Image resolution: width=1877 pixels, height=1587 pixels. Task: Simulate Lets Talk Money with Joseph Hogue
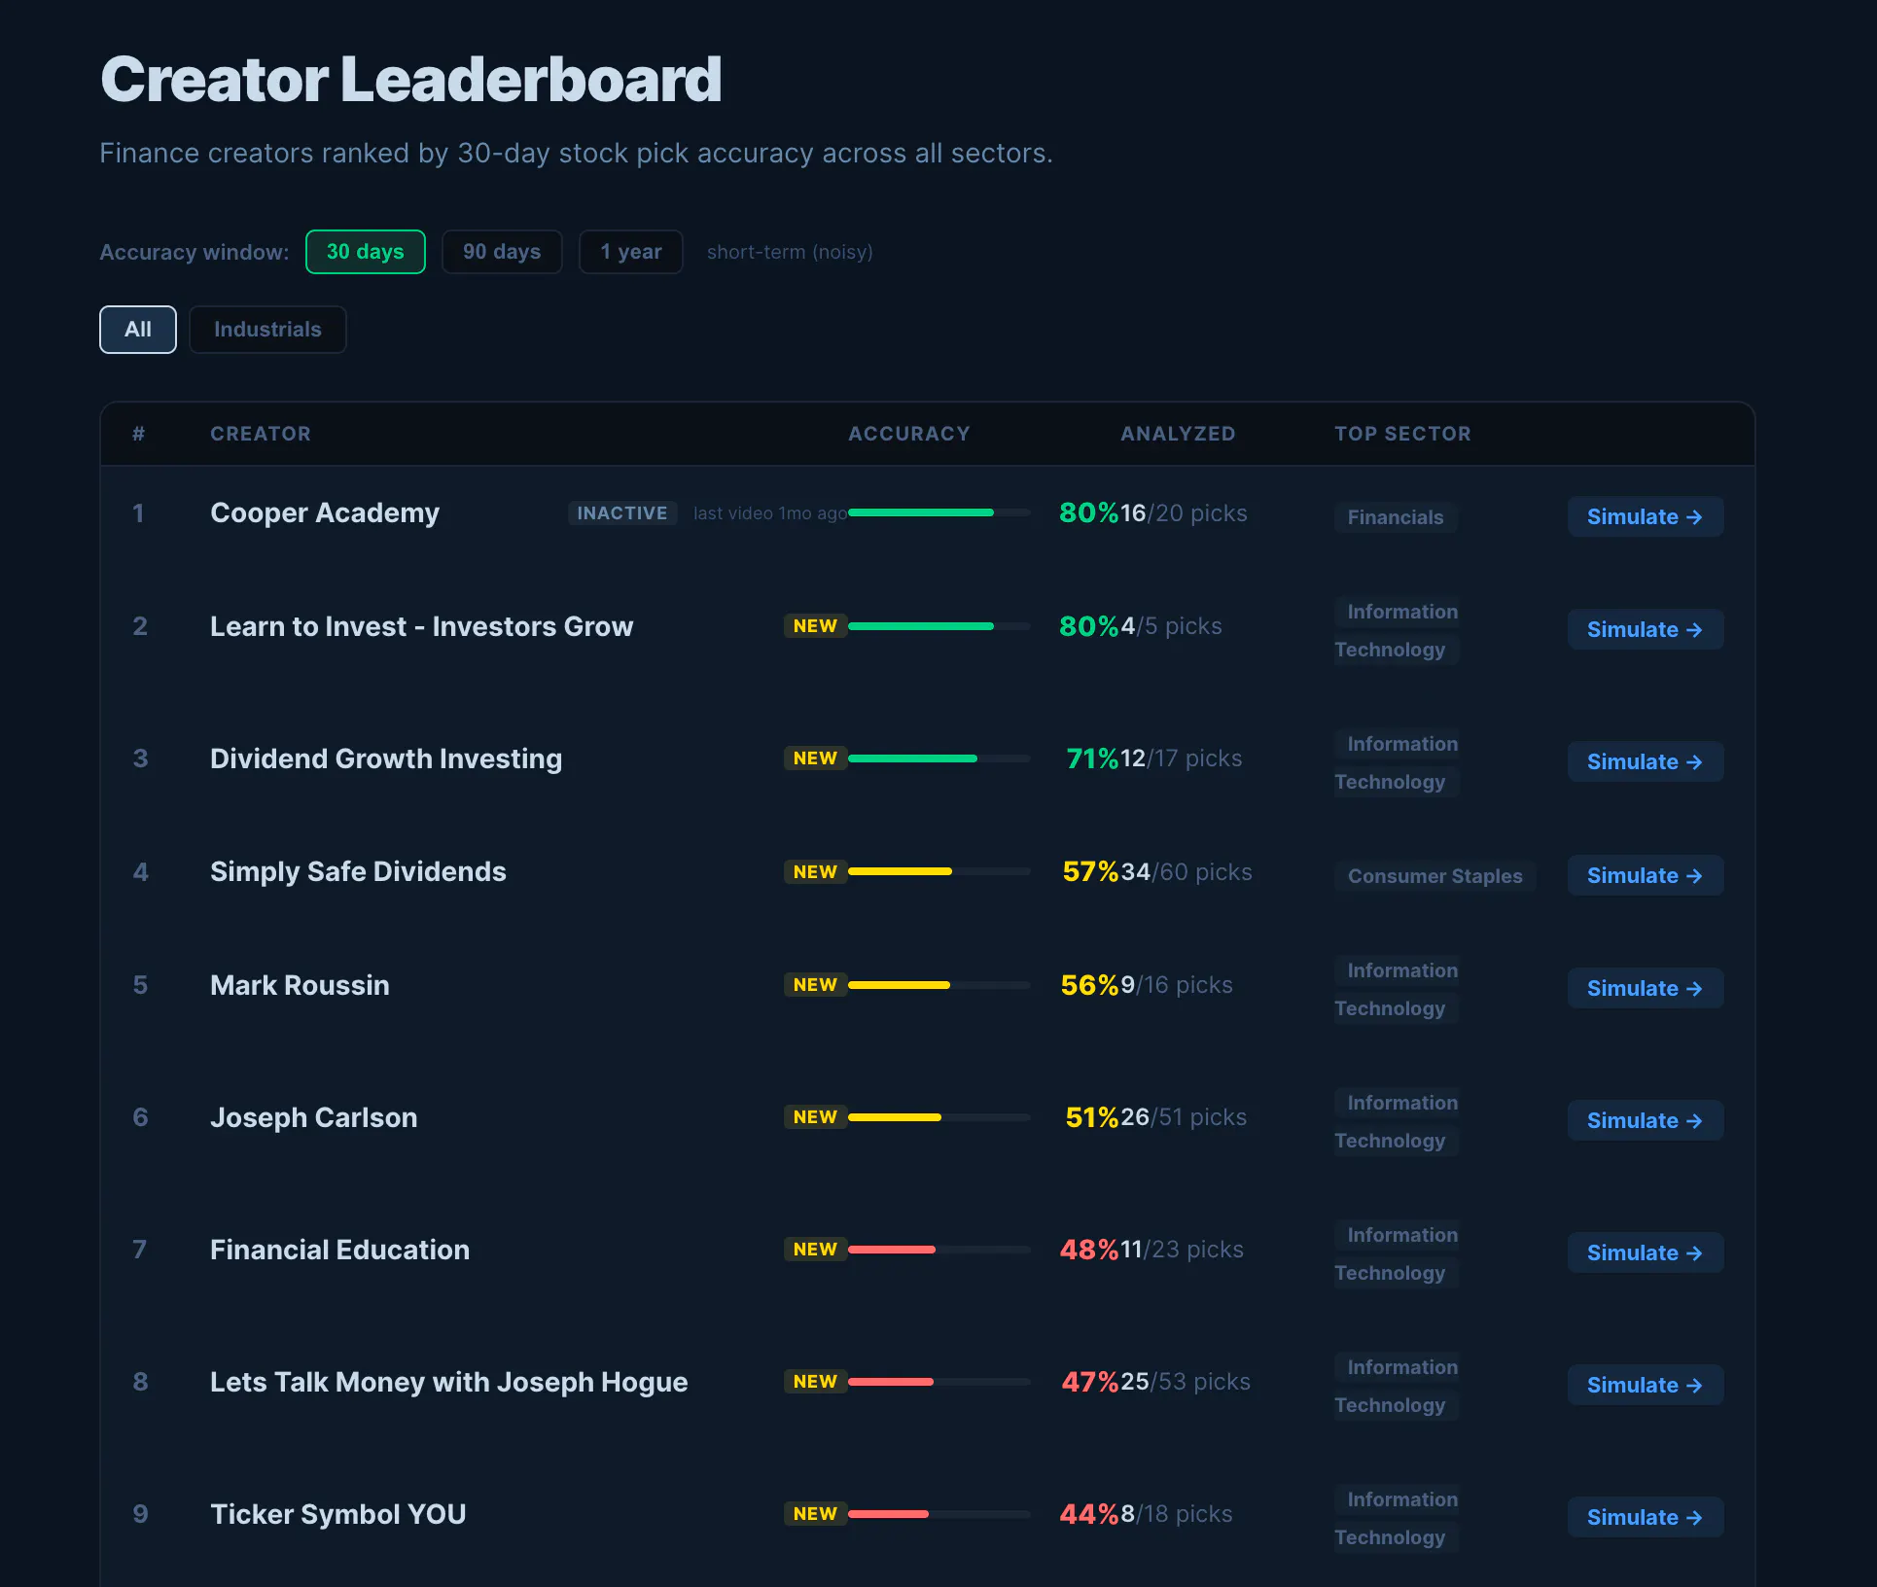tap(1646, 1385)
